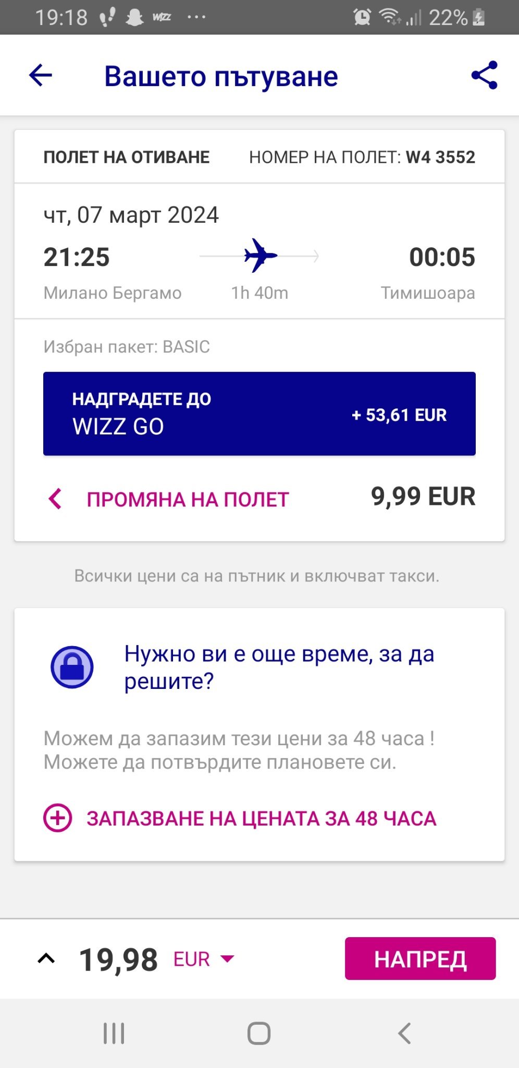Tap the pink chevron beside ПРОМЯНА НА ПОЛЕТ
This screenshot has height=1068, width=519.
click(x=55, y=499)
